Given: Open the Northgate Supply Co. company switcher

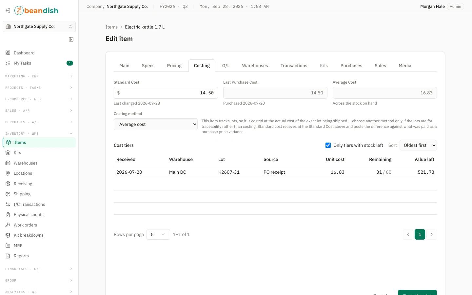Looking at the screenshot, I should click(x=39, y=27).
